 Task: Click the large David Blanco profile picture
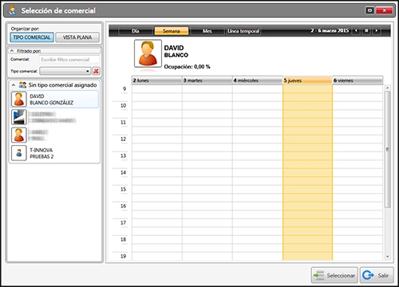pos(148,53)
